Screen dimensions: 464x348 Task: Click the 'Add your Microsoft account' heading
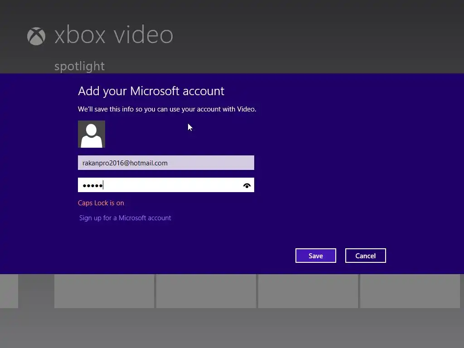(151, 91)
